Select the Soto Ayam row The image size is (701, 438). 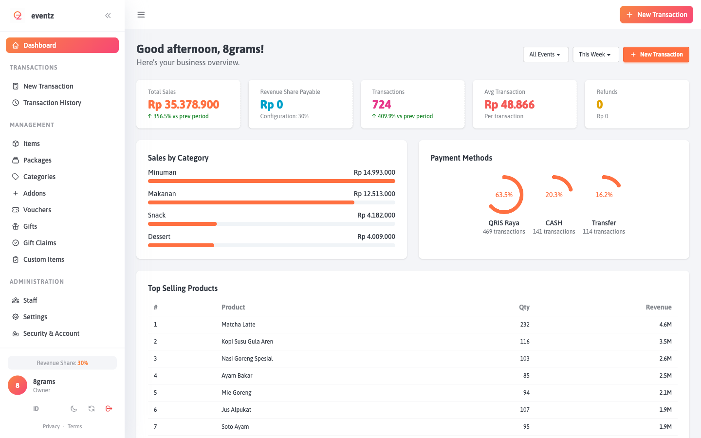(x=413, y=427)
